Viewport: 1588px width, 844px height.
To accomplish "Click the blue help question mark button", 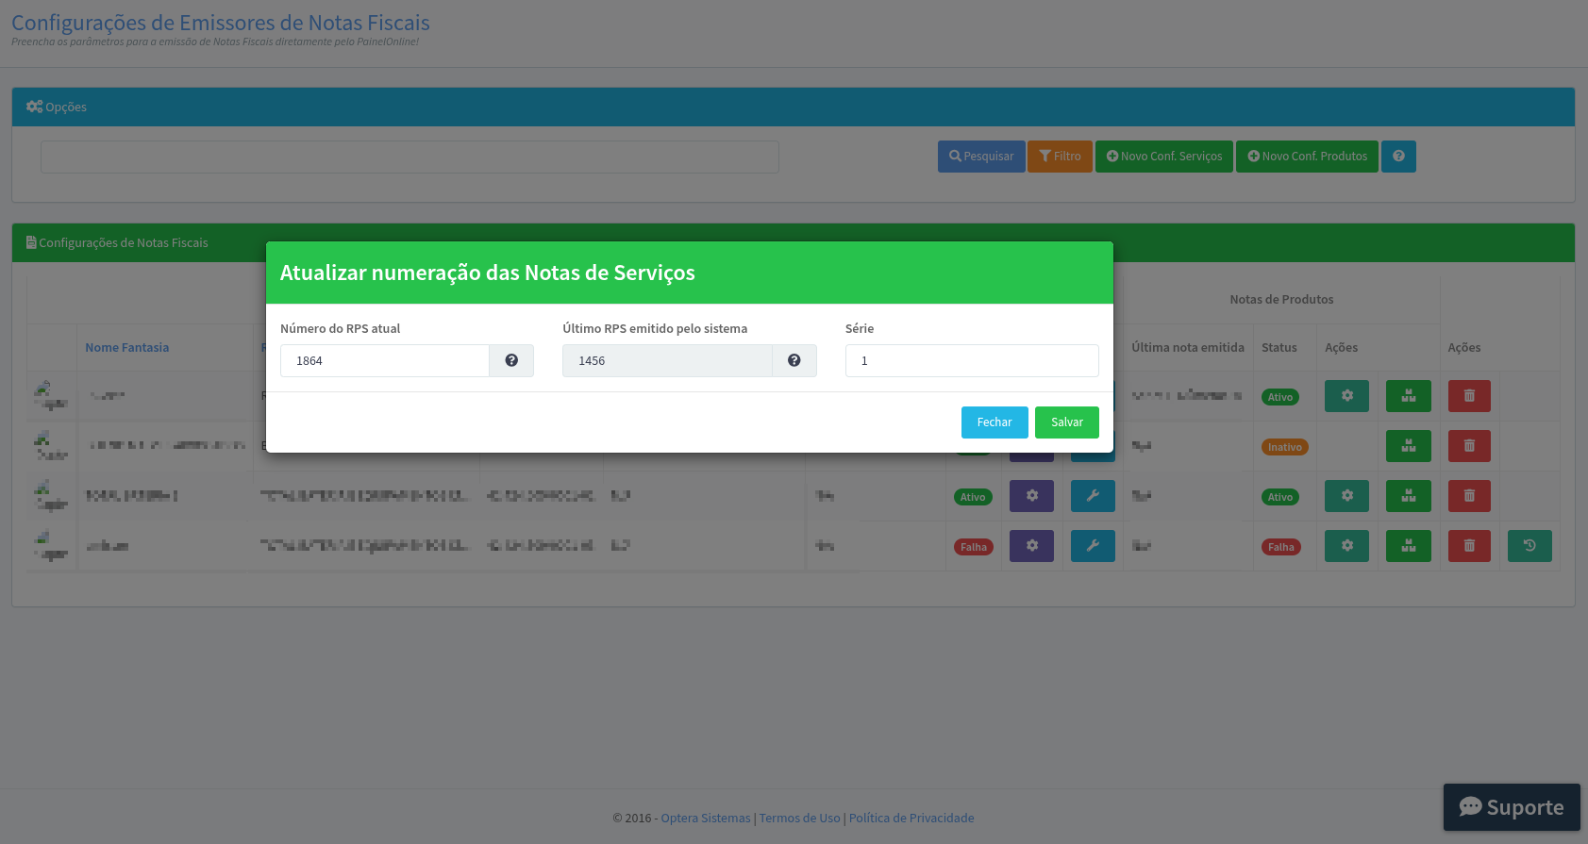I will click(1398, 157).
